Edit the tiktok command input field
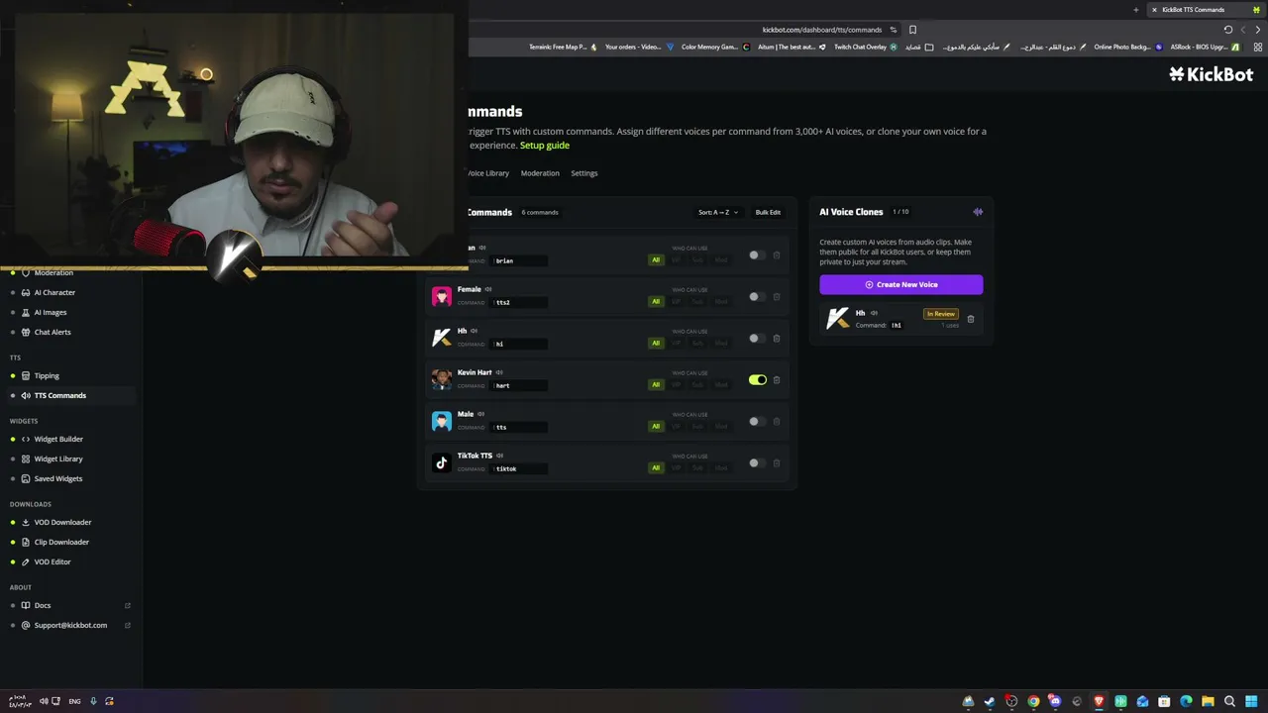Screen dimensions: 1268x713 (x=520, y=468)
